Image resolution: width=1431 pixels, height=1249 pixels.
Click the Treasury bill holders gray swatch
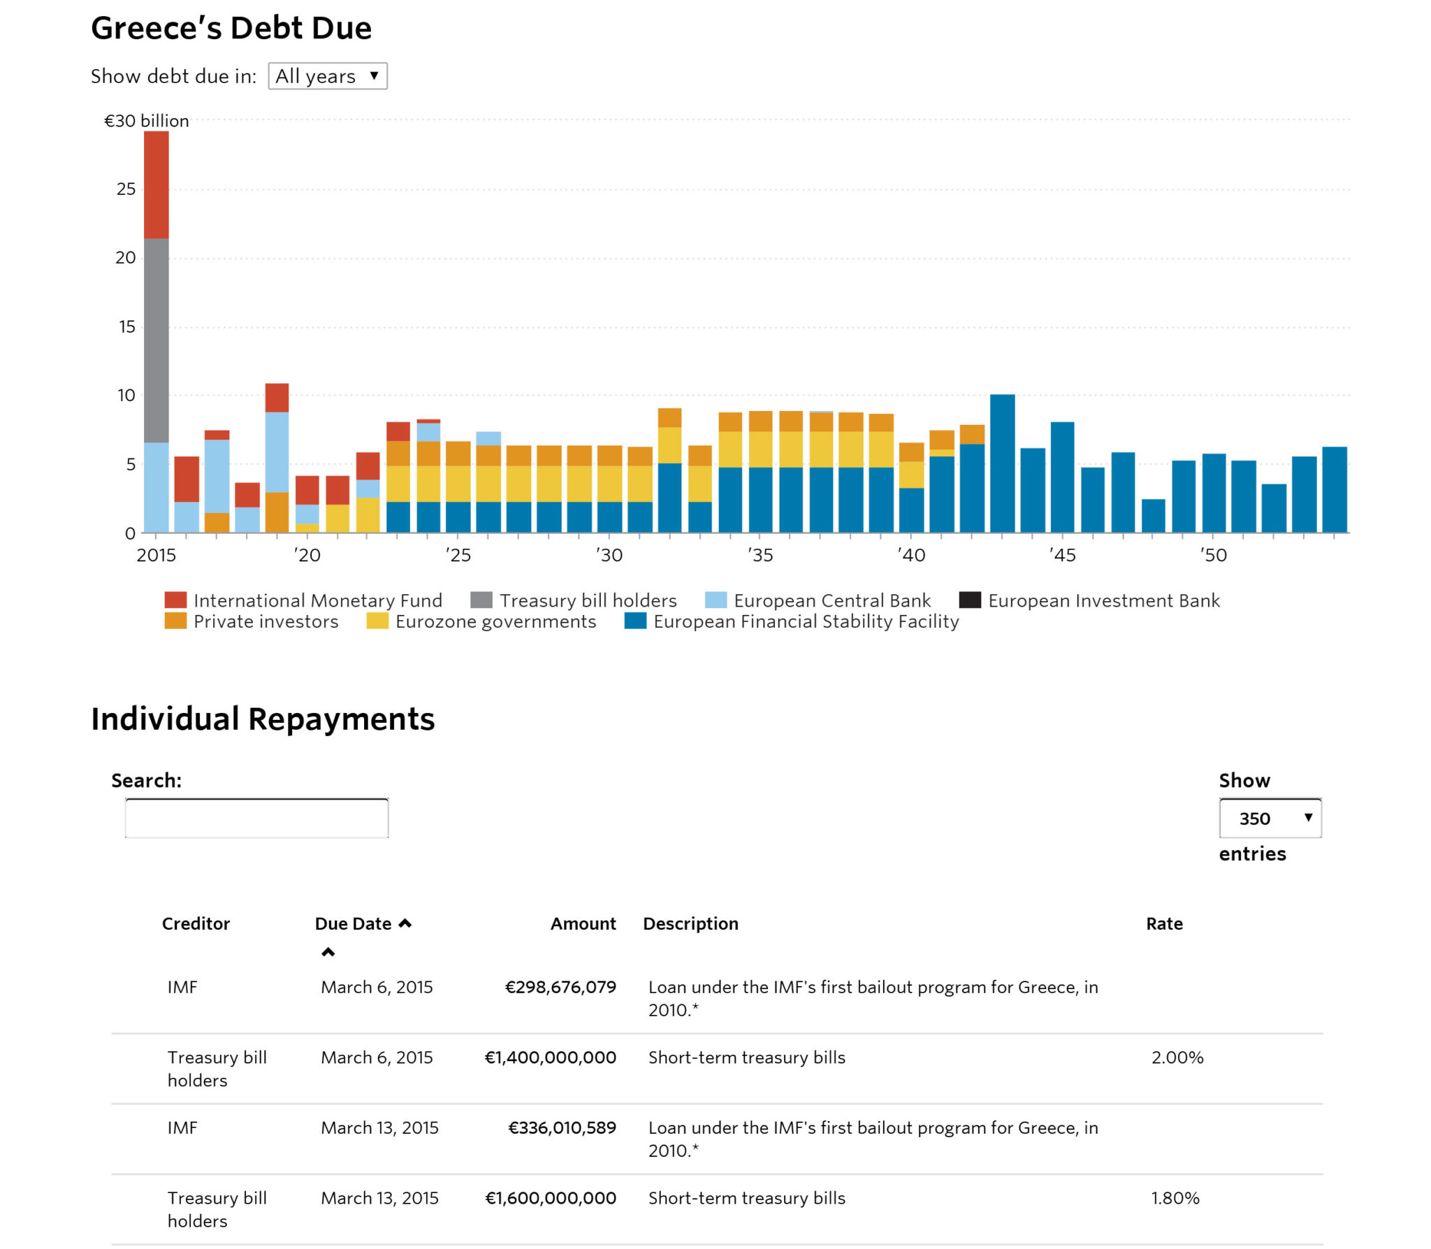click(481, 600)
